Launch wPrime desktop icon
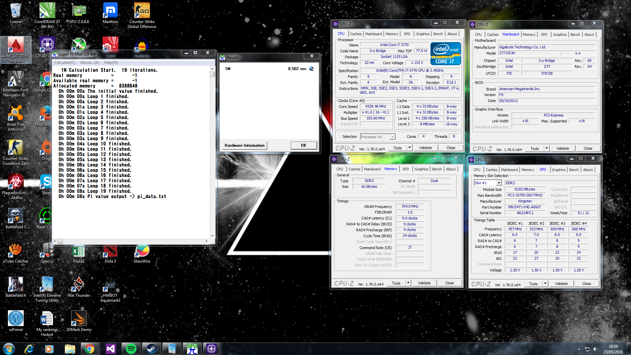631x355 pixels. (x=15, y=321)
